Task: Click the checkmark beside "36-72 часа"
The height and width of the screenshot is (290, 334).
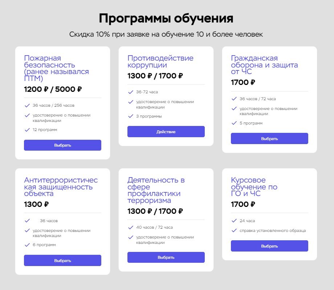Action: [130, 91]
